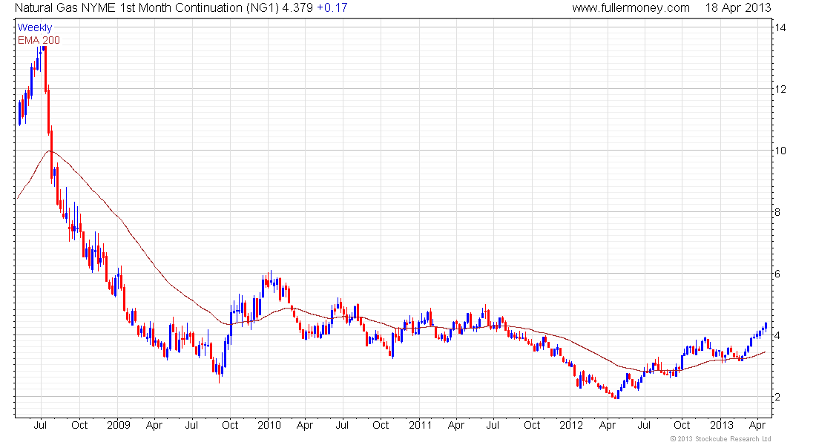Click the 'Oct' x-axis label just before 2009

[79, 425]
